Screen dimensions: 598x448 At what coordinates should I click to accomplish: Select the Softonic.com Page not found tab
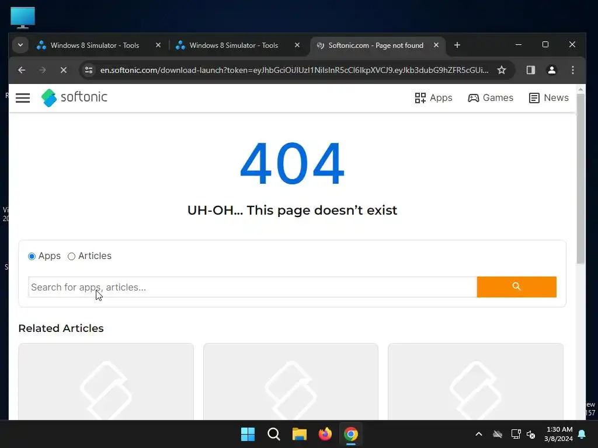click(x=376, y=45)
